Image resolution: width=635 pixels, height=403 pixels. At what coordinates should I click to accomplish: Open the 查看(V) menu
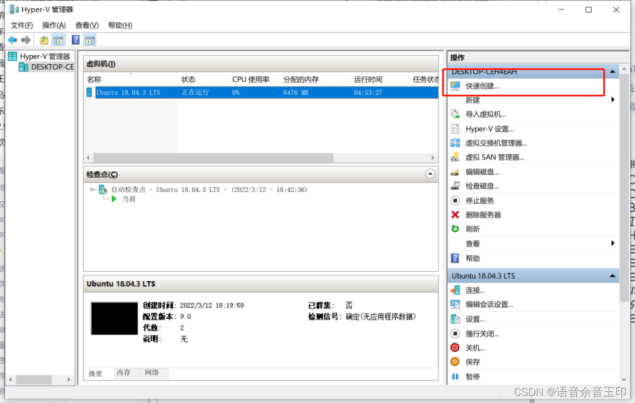tap(86, 25)
